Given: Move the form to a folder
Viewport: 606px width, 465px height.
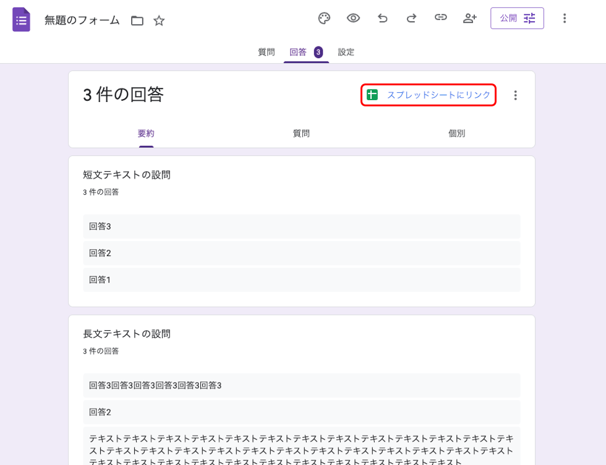Looking at the screenshot, I should [137, 20].
